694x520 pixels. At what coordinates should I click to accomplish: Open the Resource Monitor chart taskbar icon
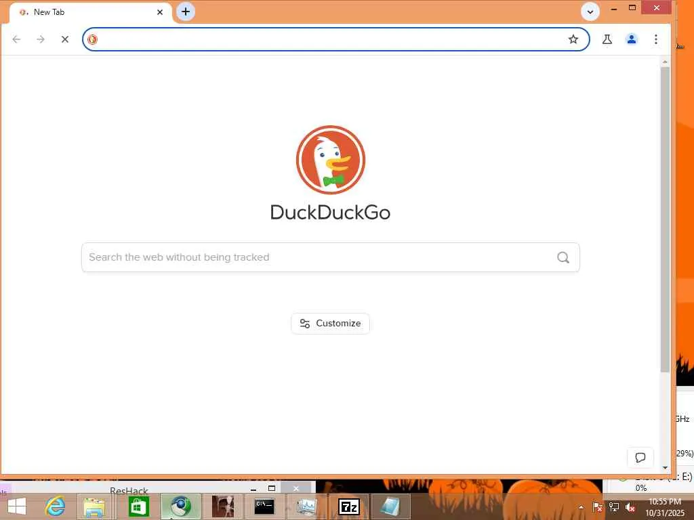coord(307,506)
